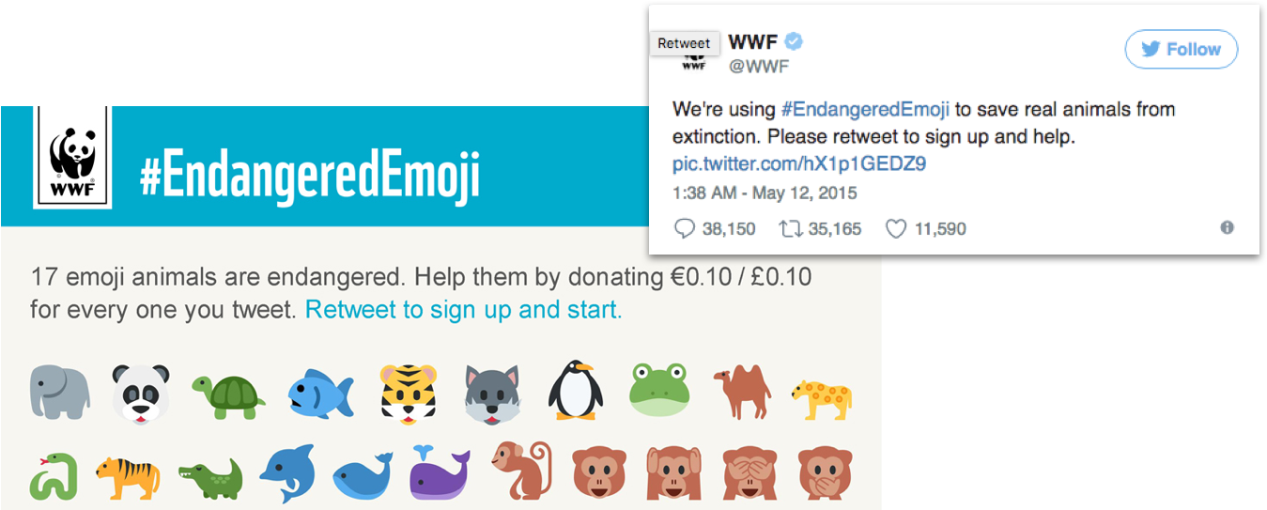Click the retweet icon with 35,165

tap(791, 228)
